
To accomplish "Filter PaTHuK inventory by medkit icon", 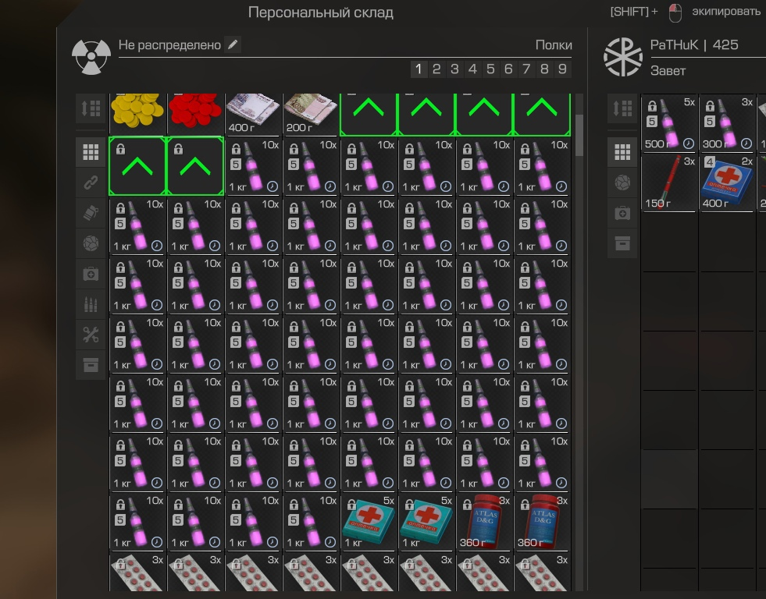I will point(622,213).
